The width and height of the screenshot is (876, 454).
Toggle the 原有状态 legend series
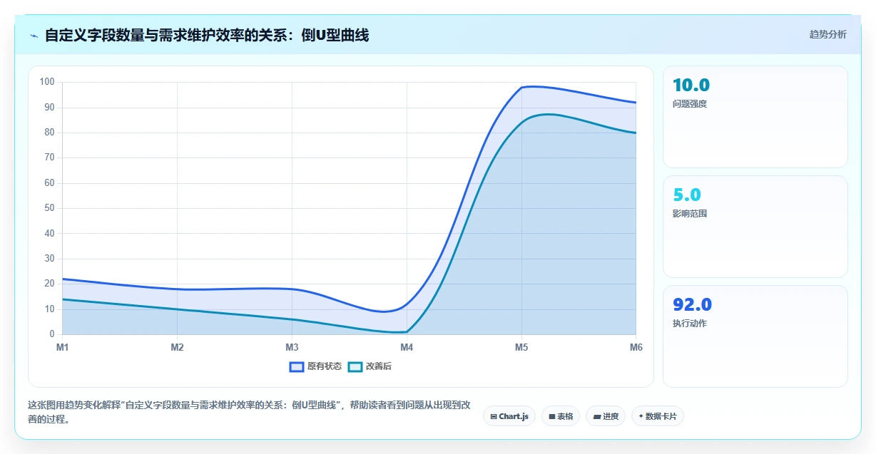click(x=315, y=366)
